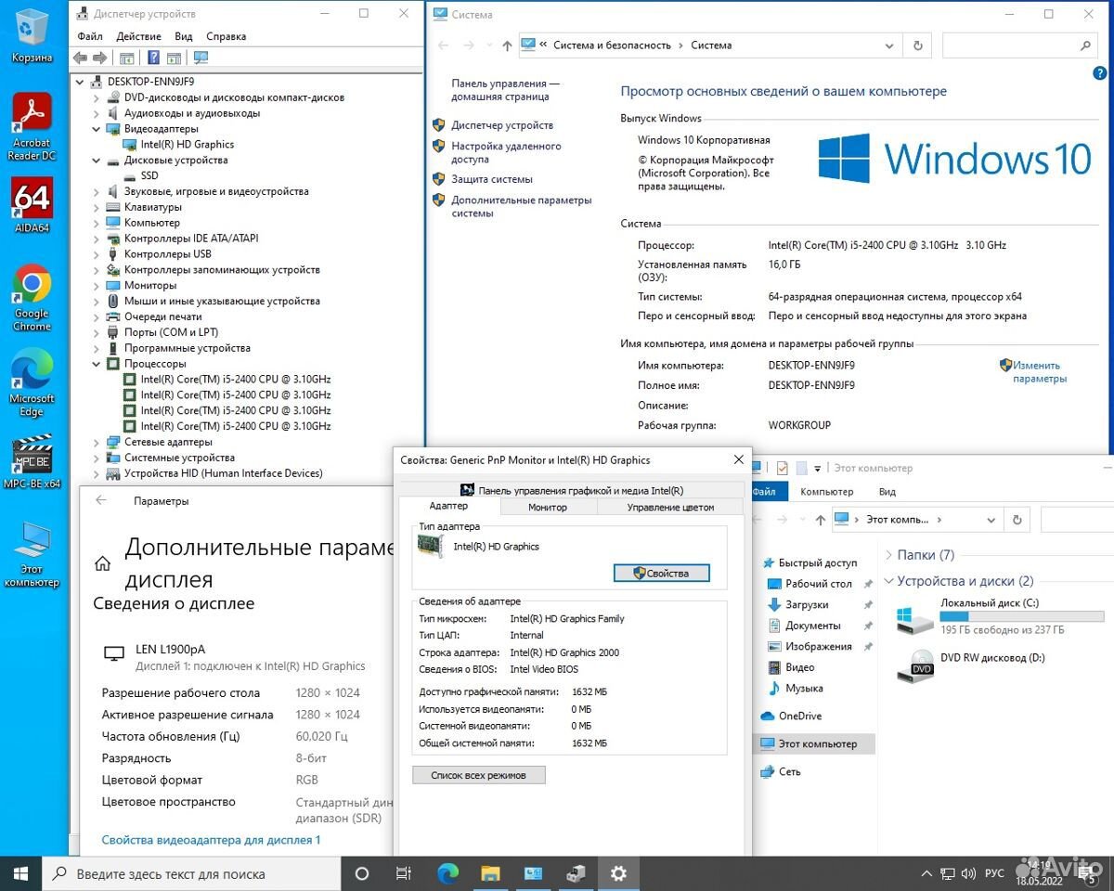1114x891 pixels.
Task: Select Документы in Explorer quick access
Action: (812, 626)
